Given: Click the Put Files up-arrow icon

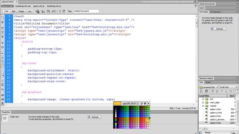Looking at the screenshot, I should 217,91.
